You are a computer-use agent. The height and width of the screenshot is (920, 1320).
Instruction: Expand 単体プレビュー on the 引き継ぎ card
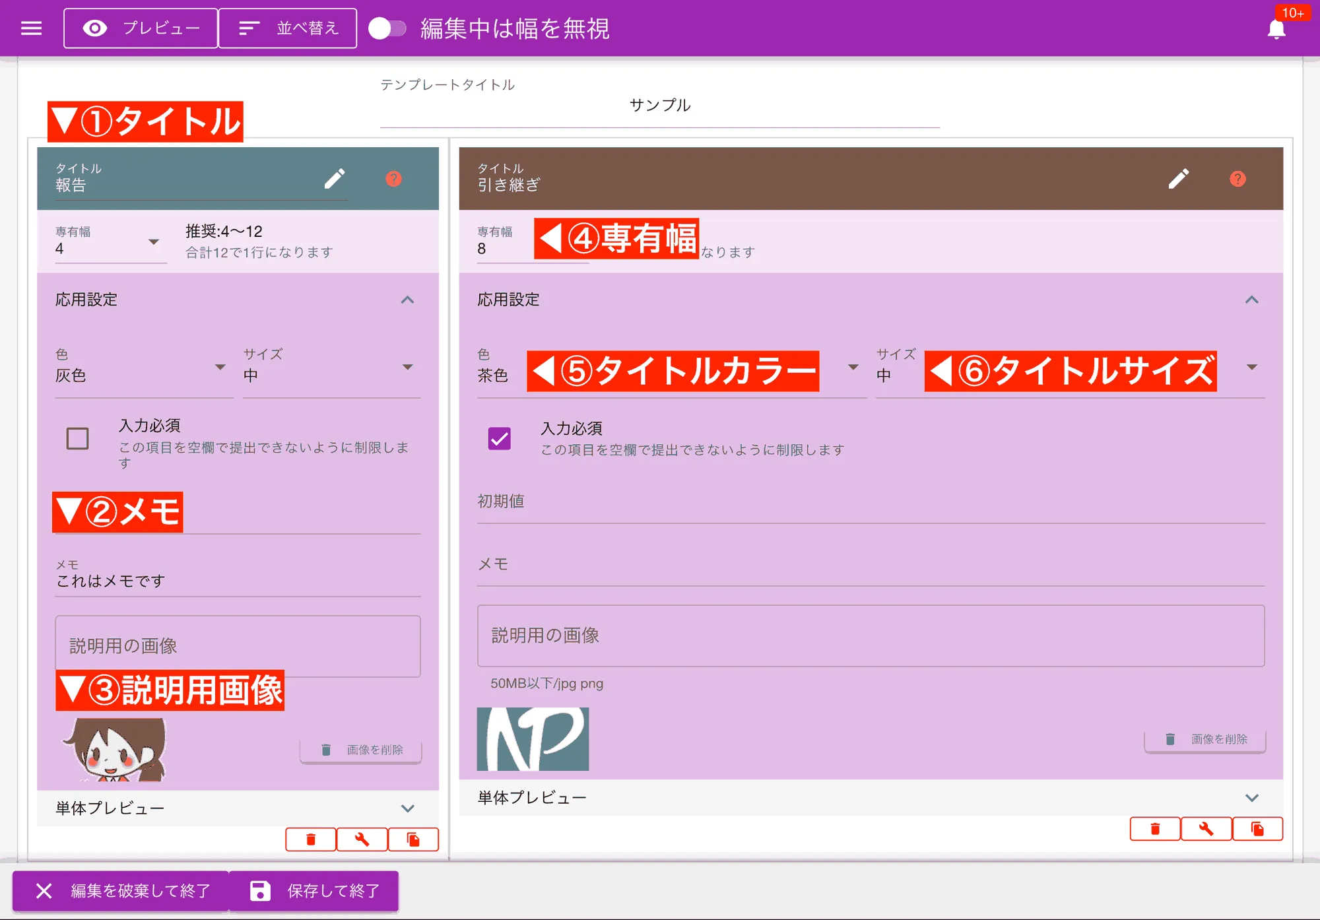coord(1251,797)
